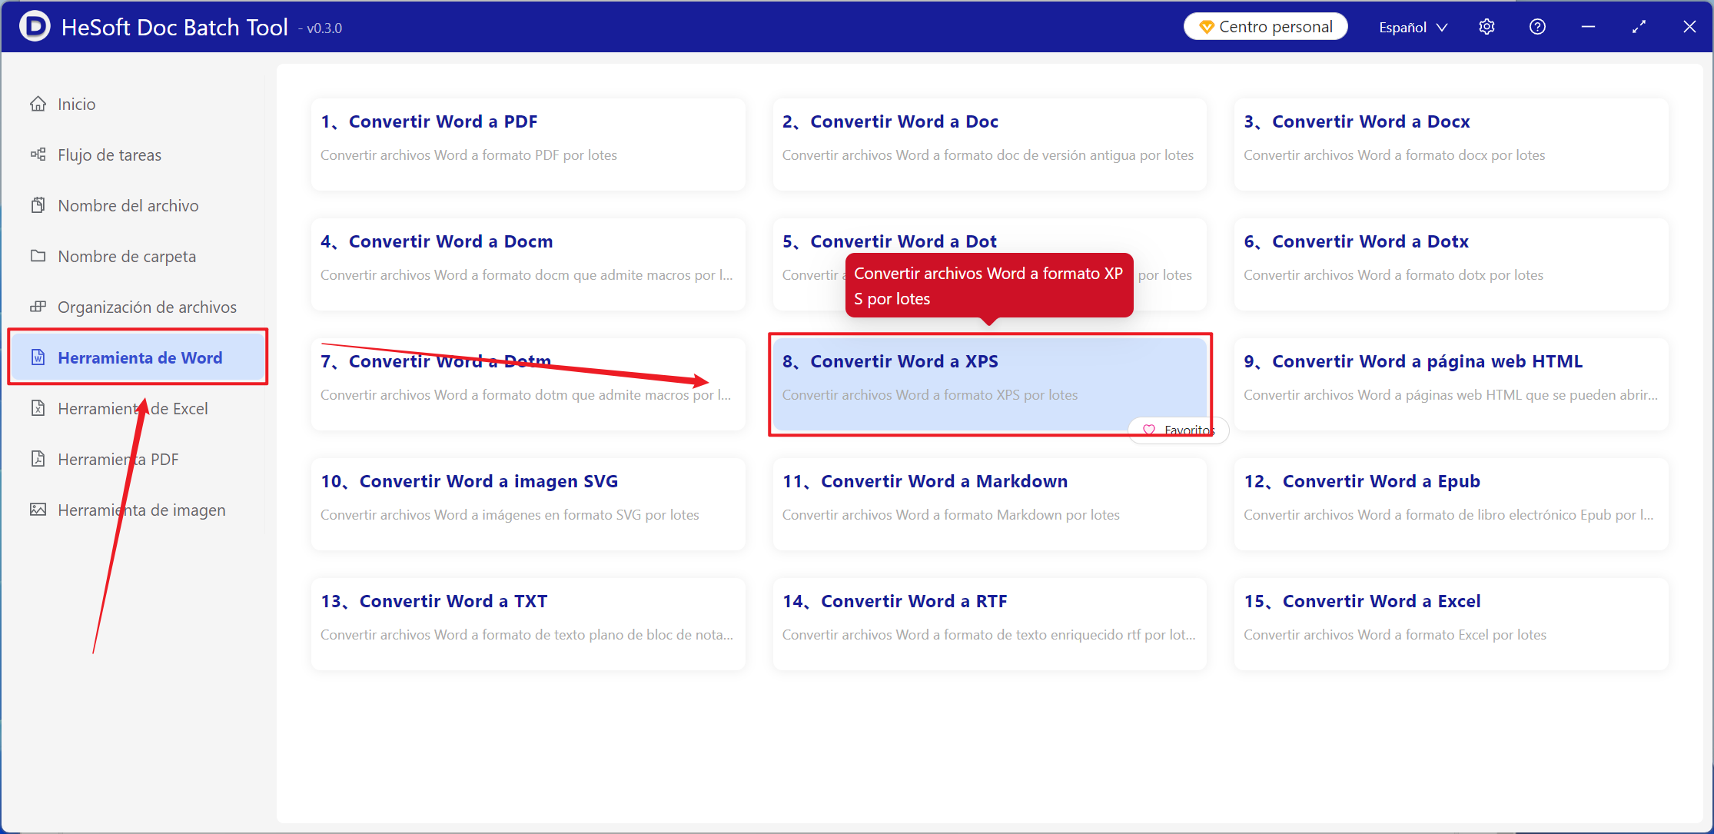Viewport: 1714px width, 834px height.
Task: Open Organización de archivos section
Action: [x=138, y=307]
